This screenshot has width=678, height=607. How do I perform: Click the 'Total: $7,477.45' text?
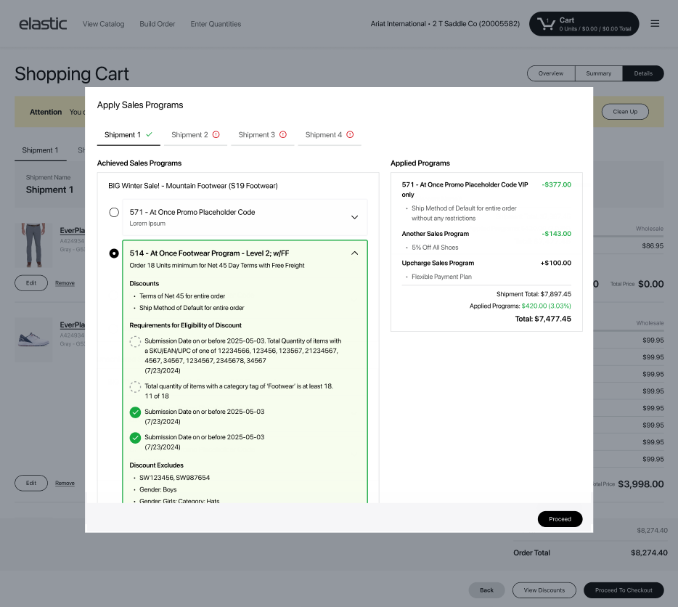pyautogui.click(x=543, y=319)
